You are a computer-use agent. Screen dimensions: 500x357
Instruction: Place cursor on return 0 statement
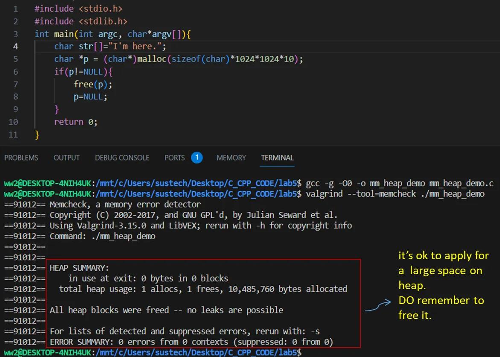pyautogui.click(x=76, y=122)
